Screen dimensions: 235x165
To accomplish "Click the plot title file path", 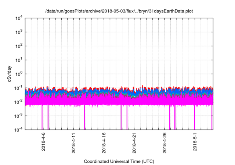I will point(119,11).
